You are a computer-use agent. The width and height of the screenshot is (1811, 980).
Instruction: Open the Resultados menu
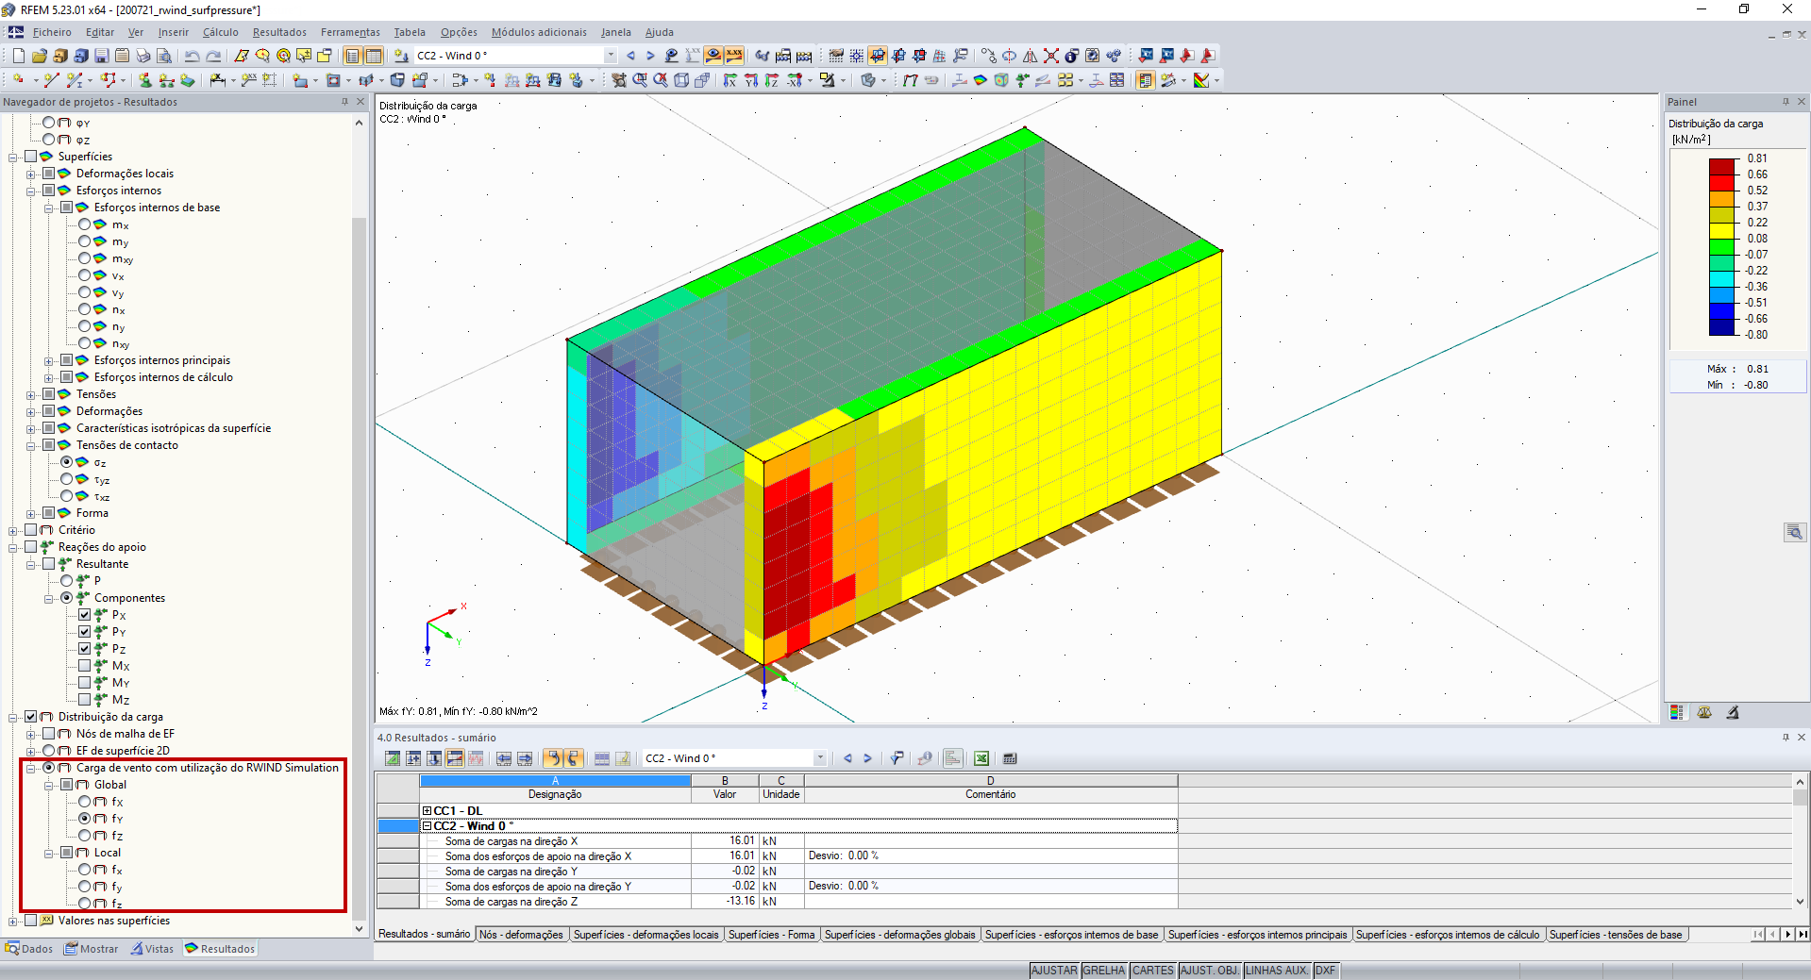[x=279, y=32]
